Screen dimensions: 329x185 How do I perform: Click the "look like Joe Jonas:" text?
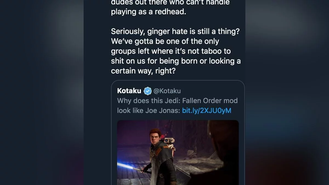[x=148, y=110]
